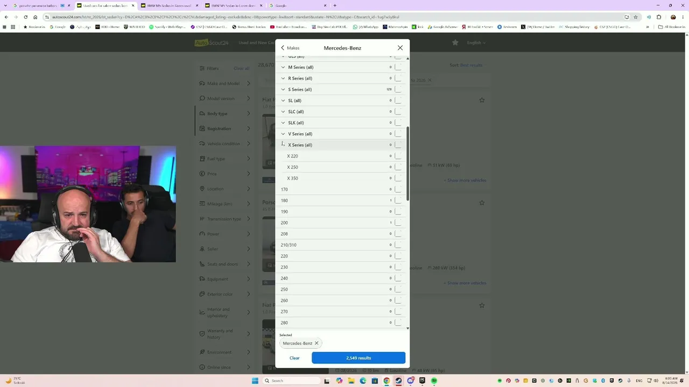Click the taskbar Search box
The image size is (689, 387).
pos(291,381)
